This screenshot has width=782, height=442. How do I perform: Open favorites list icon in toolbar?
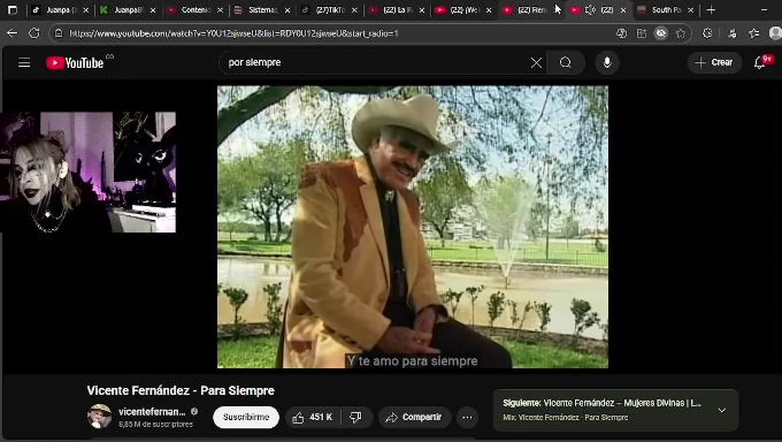pos(754,34)
